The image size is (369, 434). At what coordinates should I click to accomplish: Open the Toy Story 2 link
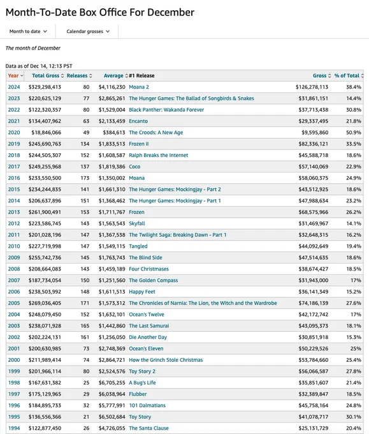142,371
